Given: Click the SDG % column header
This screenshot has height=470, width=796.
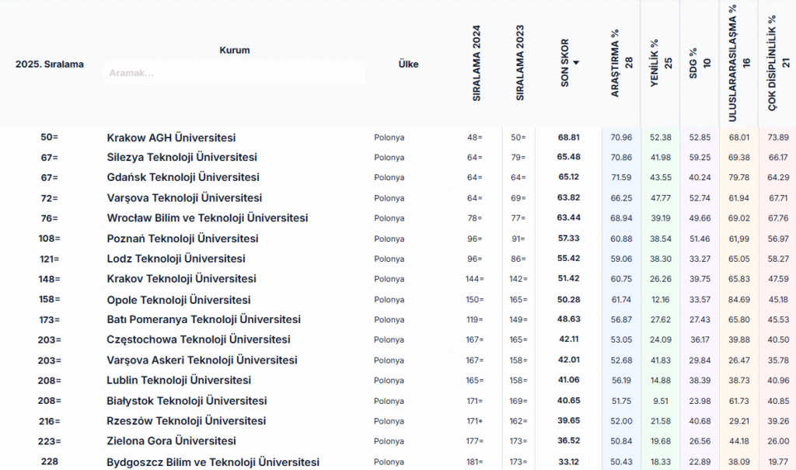Looking at the screenshot, I should [700, 62].
